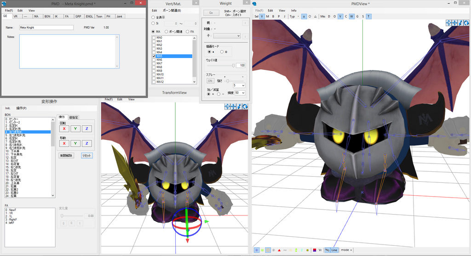Switch to the 値指定 tab in transform panel
The width and height of the screenshot is (471, 256).
click(74, 117)
